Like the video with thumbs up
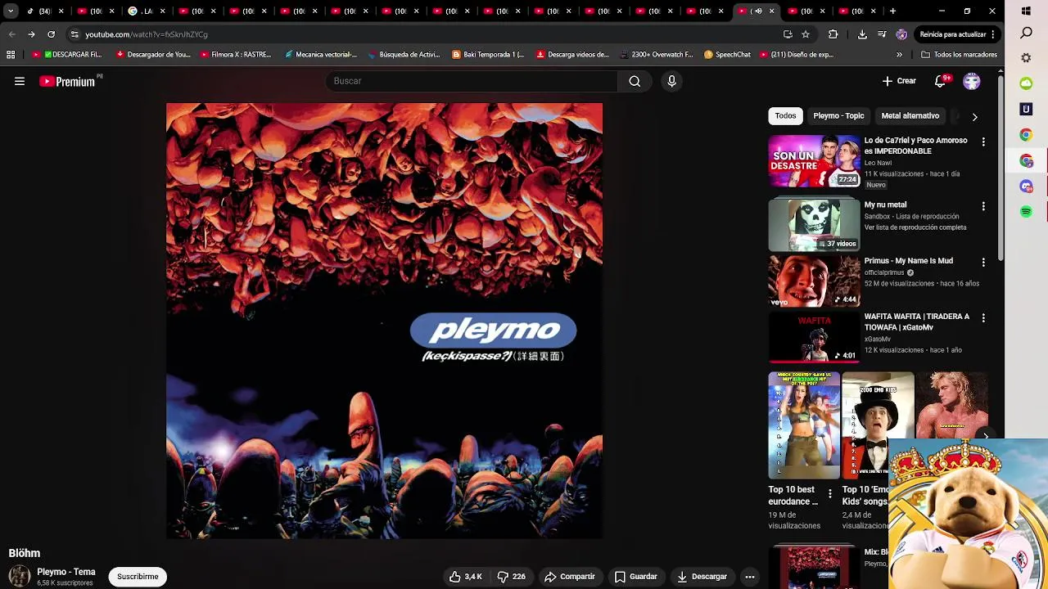The image size is (1048, 589). click(465, 577)
